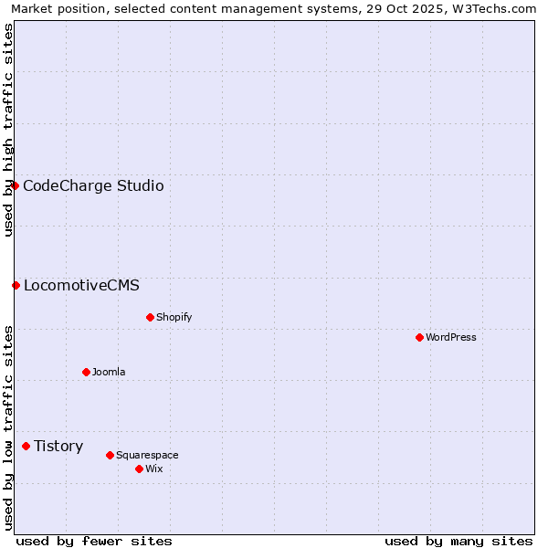Click the WordPress text label
Screen dimensions: 548x548
pos(450,338)
